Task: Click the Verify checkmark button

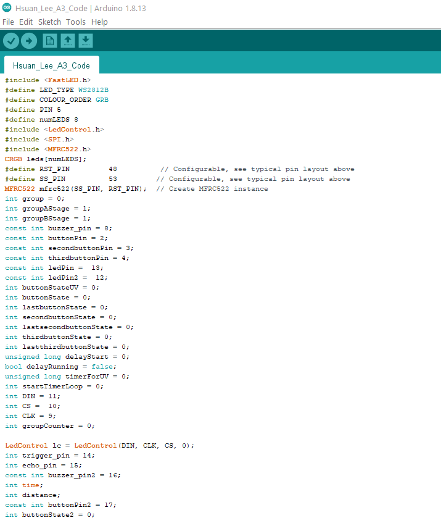Action: [x=11, y=41]
